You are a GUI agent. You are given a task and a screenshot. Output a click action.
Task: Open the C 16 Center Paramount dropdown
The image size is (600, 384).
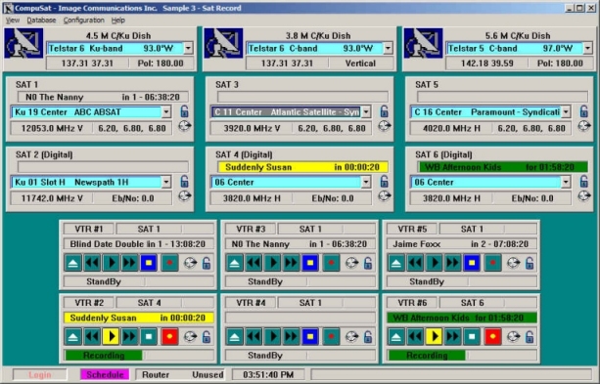point(566,112)
